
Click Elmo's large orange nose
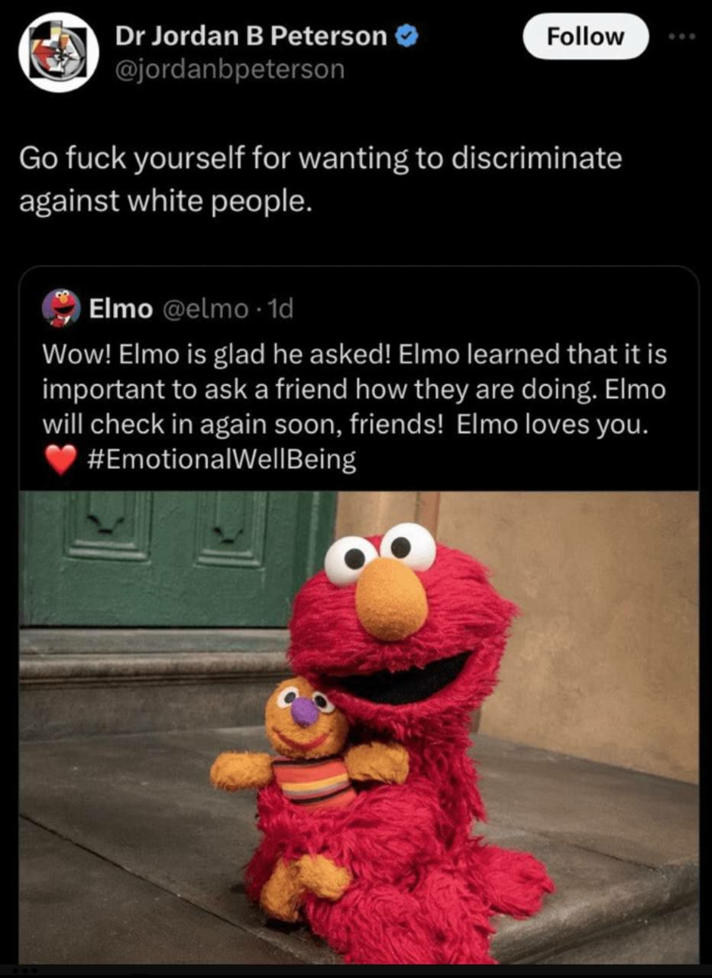click(391, 598)
